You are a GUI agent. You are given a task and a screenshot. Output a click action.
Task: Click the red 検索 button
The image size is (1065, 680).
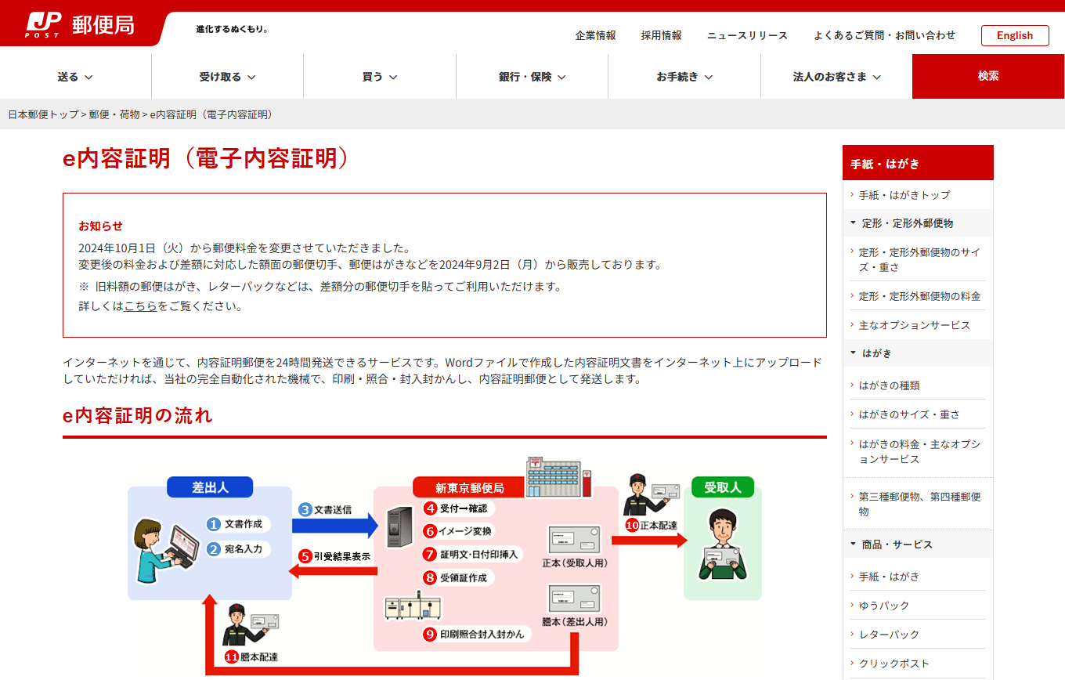click(x=988, y=77)
